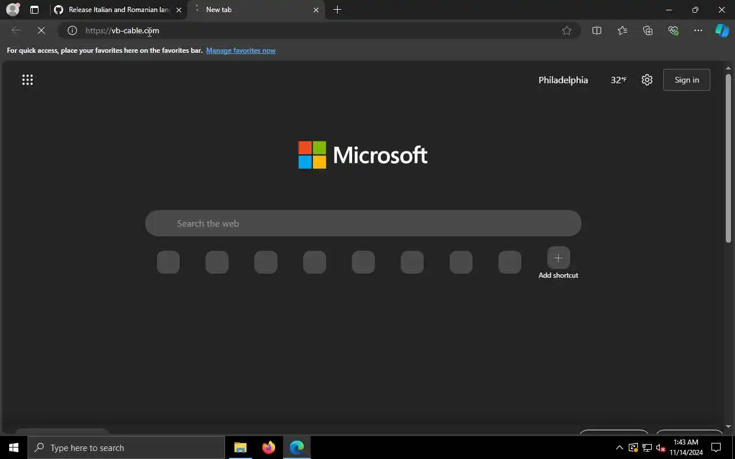Image resolution: width=735 pixels, height=459 pixels.
Task: Open Settings and more menu
Action: (x=698, y=30)
